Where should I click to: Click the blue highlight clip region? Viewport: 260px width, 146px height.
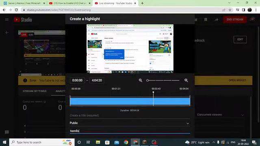[x=130, y=101]
